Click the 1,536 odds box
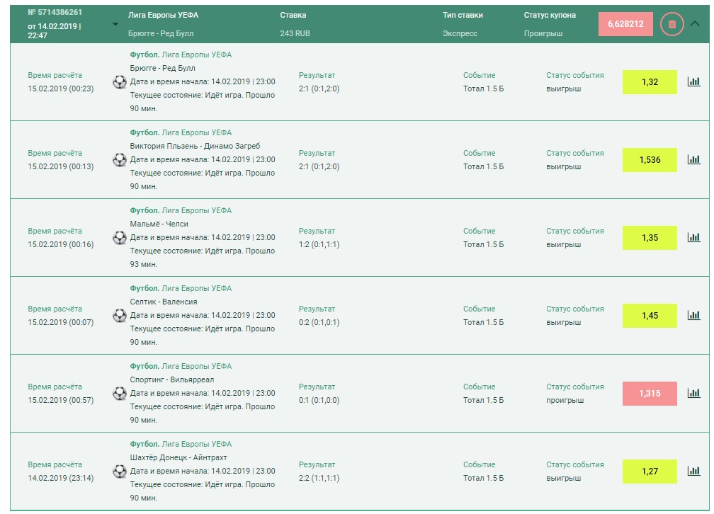Viewport: 714px width, 514px height. [650, 160]
